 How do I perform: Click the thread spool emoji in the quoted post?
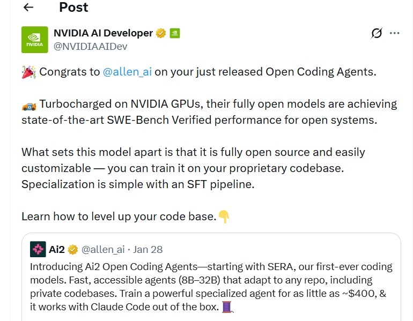click(227, 308)
